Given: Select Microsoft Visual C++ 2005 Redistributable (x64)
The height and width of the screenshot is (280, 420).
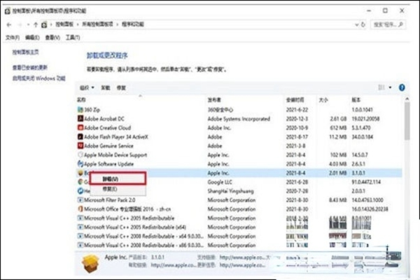Looking at the screenshot, I should pyautogui.click(x=239, y=227).
